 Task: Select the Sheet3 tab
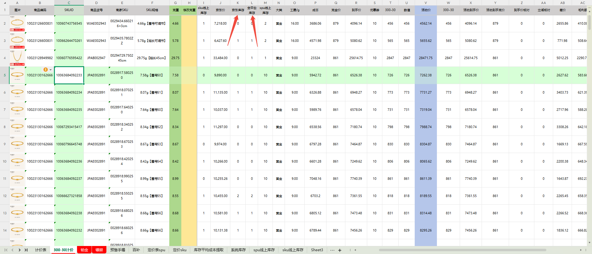317,250
